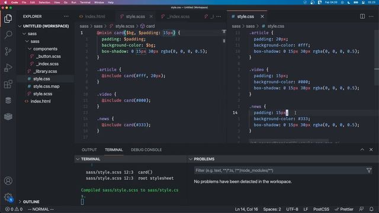Open Explorer more actions ellipsis
This screenshot has height=213, width=379.
pyautogui.click(x=66, y=17)
